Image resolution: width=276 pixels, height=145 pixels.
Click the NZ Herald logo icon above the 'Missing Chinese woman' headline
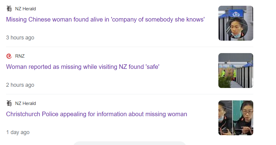click(9, 8)
